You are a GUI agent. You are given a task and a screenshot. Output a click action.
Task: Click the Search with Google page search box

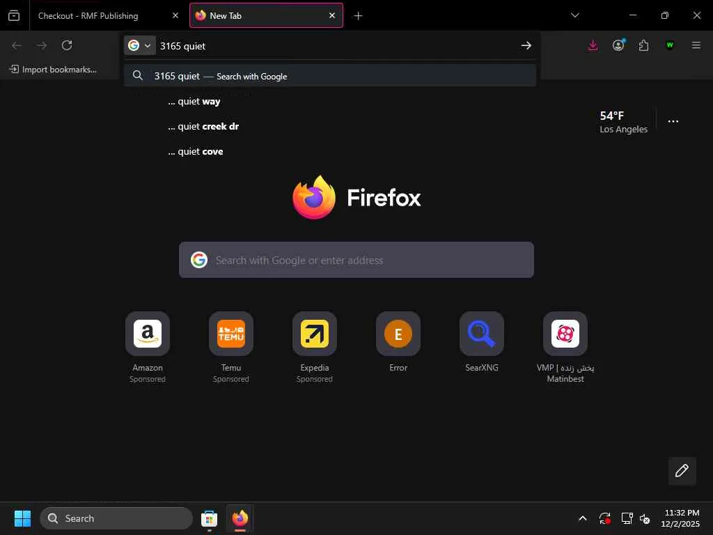point(356,261)
